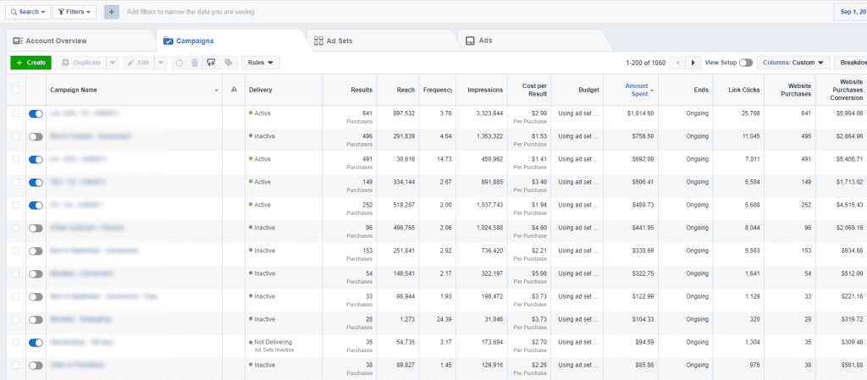867x380 pixels.
Task: Sort by the Amount Spent column
Action: click(x=637, y=90)
